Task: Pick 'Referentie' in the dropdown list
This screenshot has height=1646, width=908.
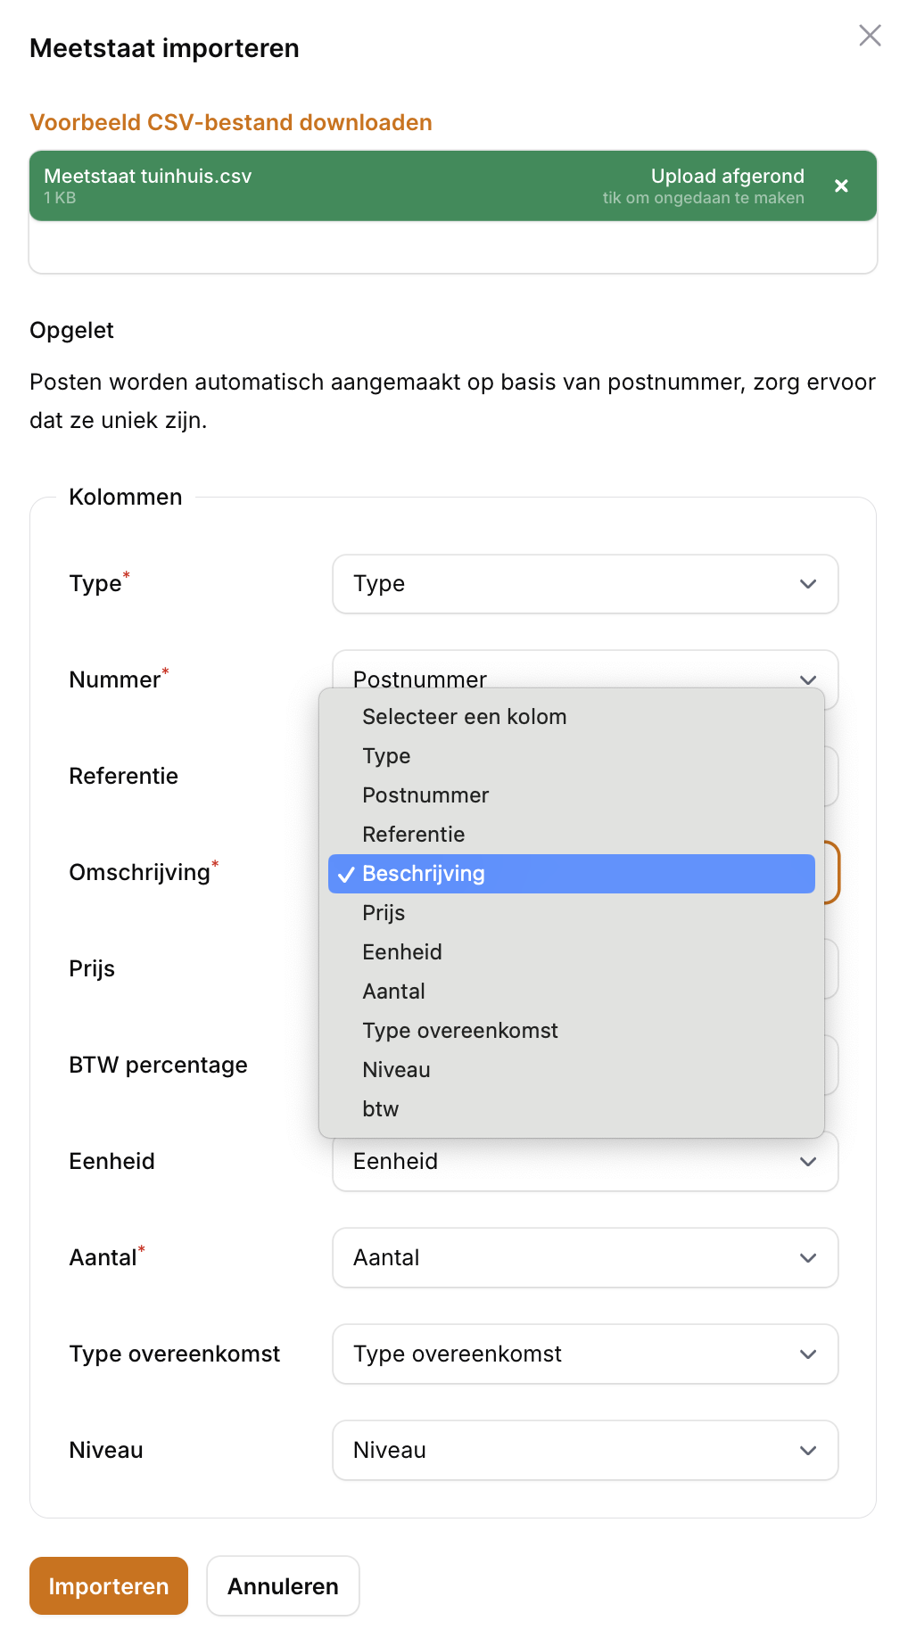Action: pyautogui.click(x=413, y=835)
